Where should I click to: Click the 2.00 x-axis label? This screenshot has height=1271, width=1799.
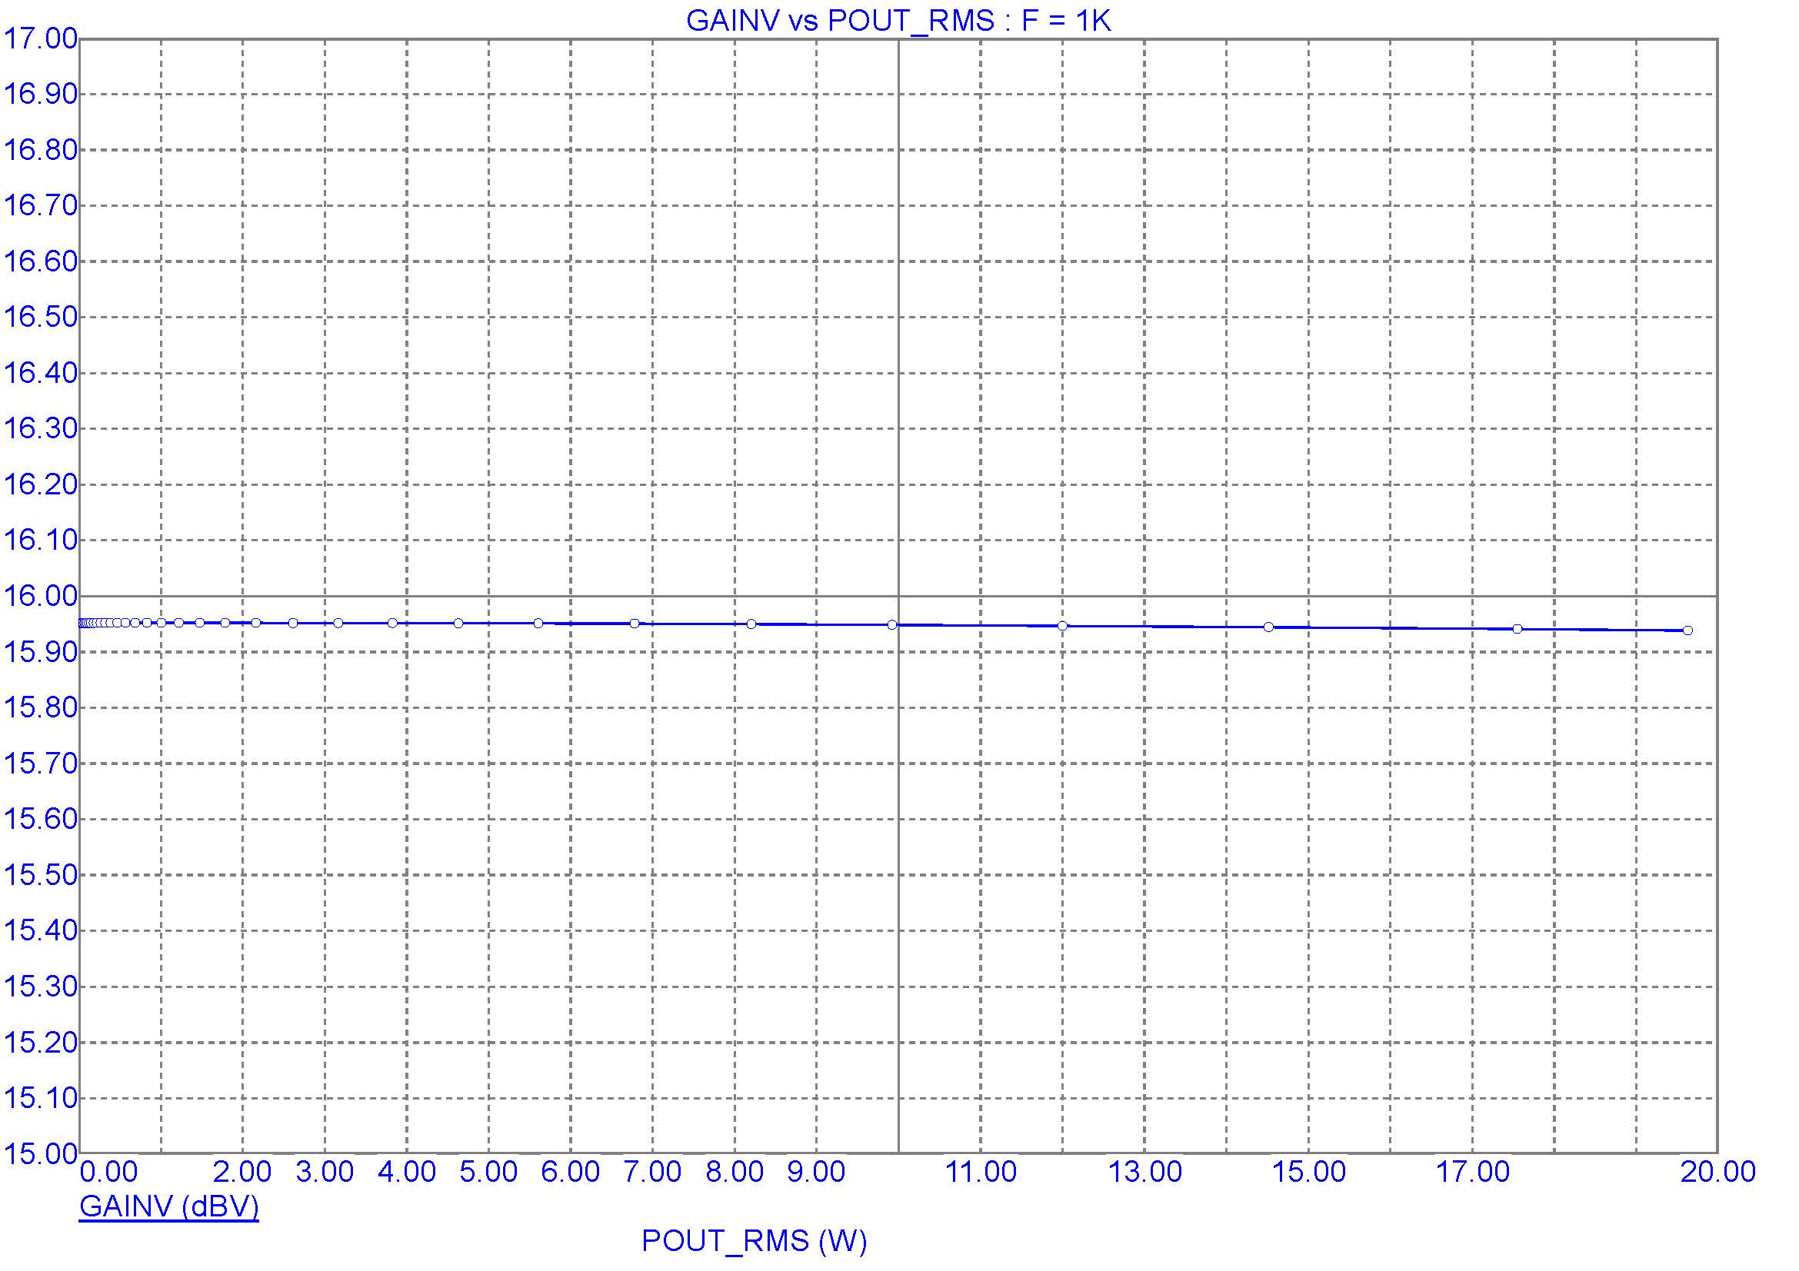pyautogui.click(x=242, y=1173)
